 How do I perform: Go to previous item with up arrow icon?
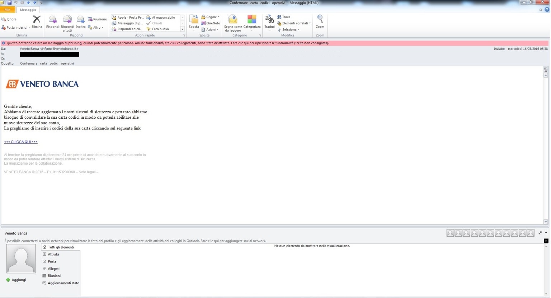[x=28, y=3]
